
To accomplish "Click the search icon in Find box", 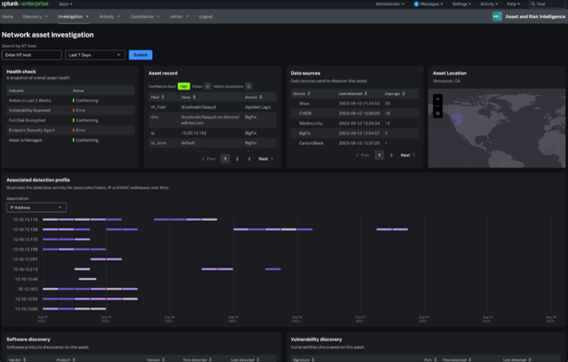I will point(533,4).
